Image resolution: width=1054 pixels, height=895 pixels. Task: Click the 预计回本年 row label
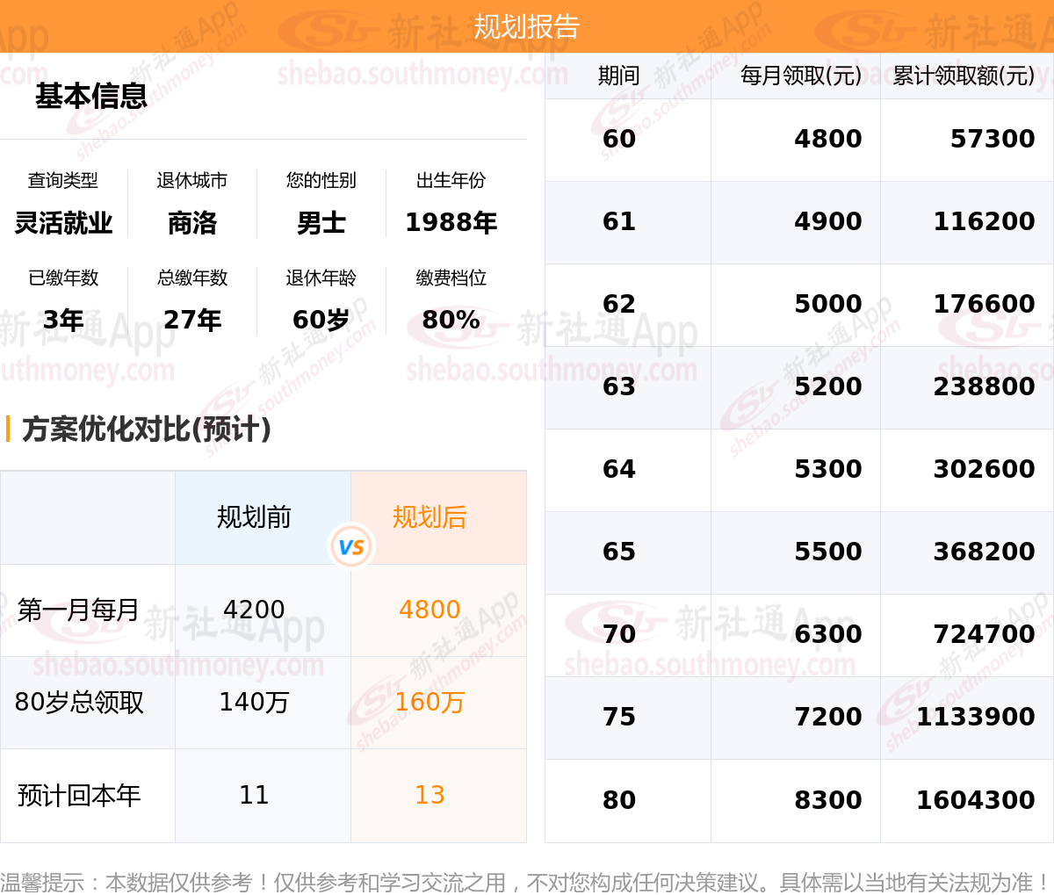[78, 795]
